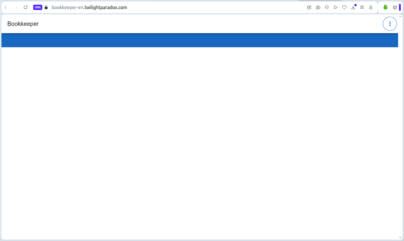
Task: Open the user profile icon
Action: click(371, 7)
